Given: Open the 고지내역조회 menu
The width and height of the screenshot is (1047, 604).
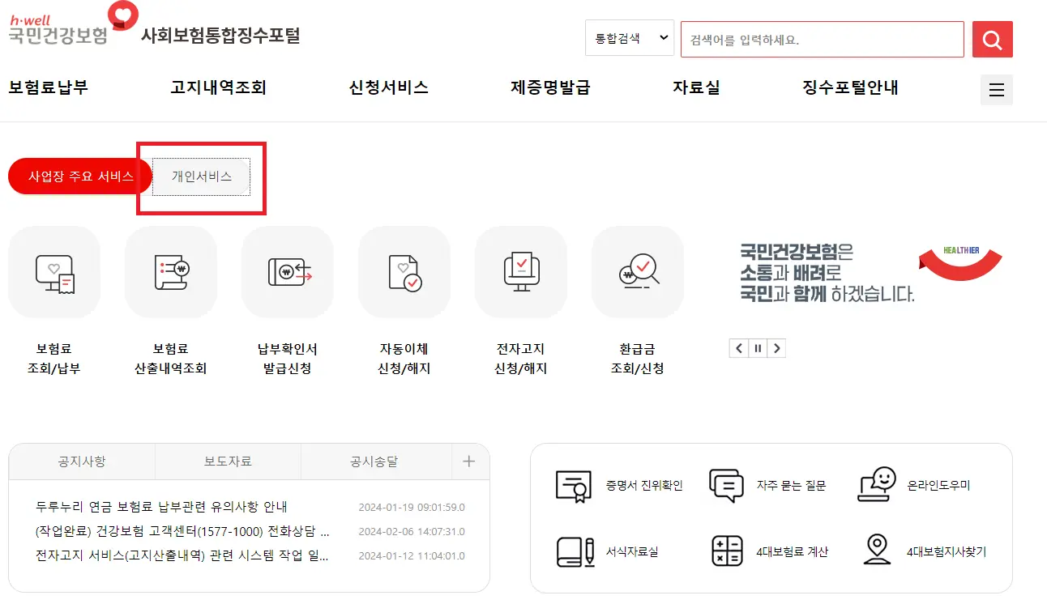Looking at the screenshot, I should pyautogui.click(x=217, y=87).
